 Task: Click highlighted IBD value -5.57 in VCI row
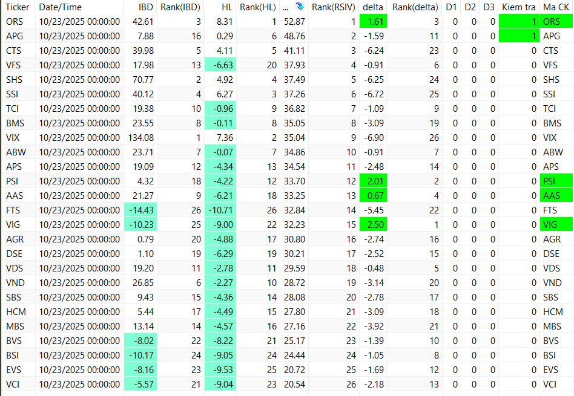point(140,385)
